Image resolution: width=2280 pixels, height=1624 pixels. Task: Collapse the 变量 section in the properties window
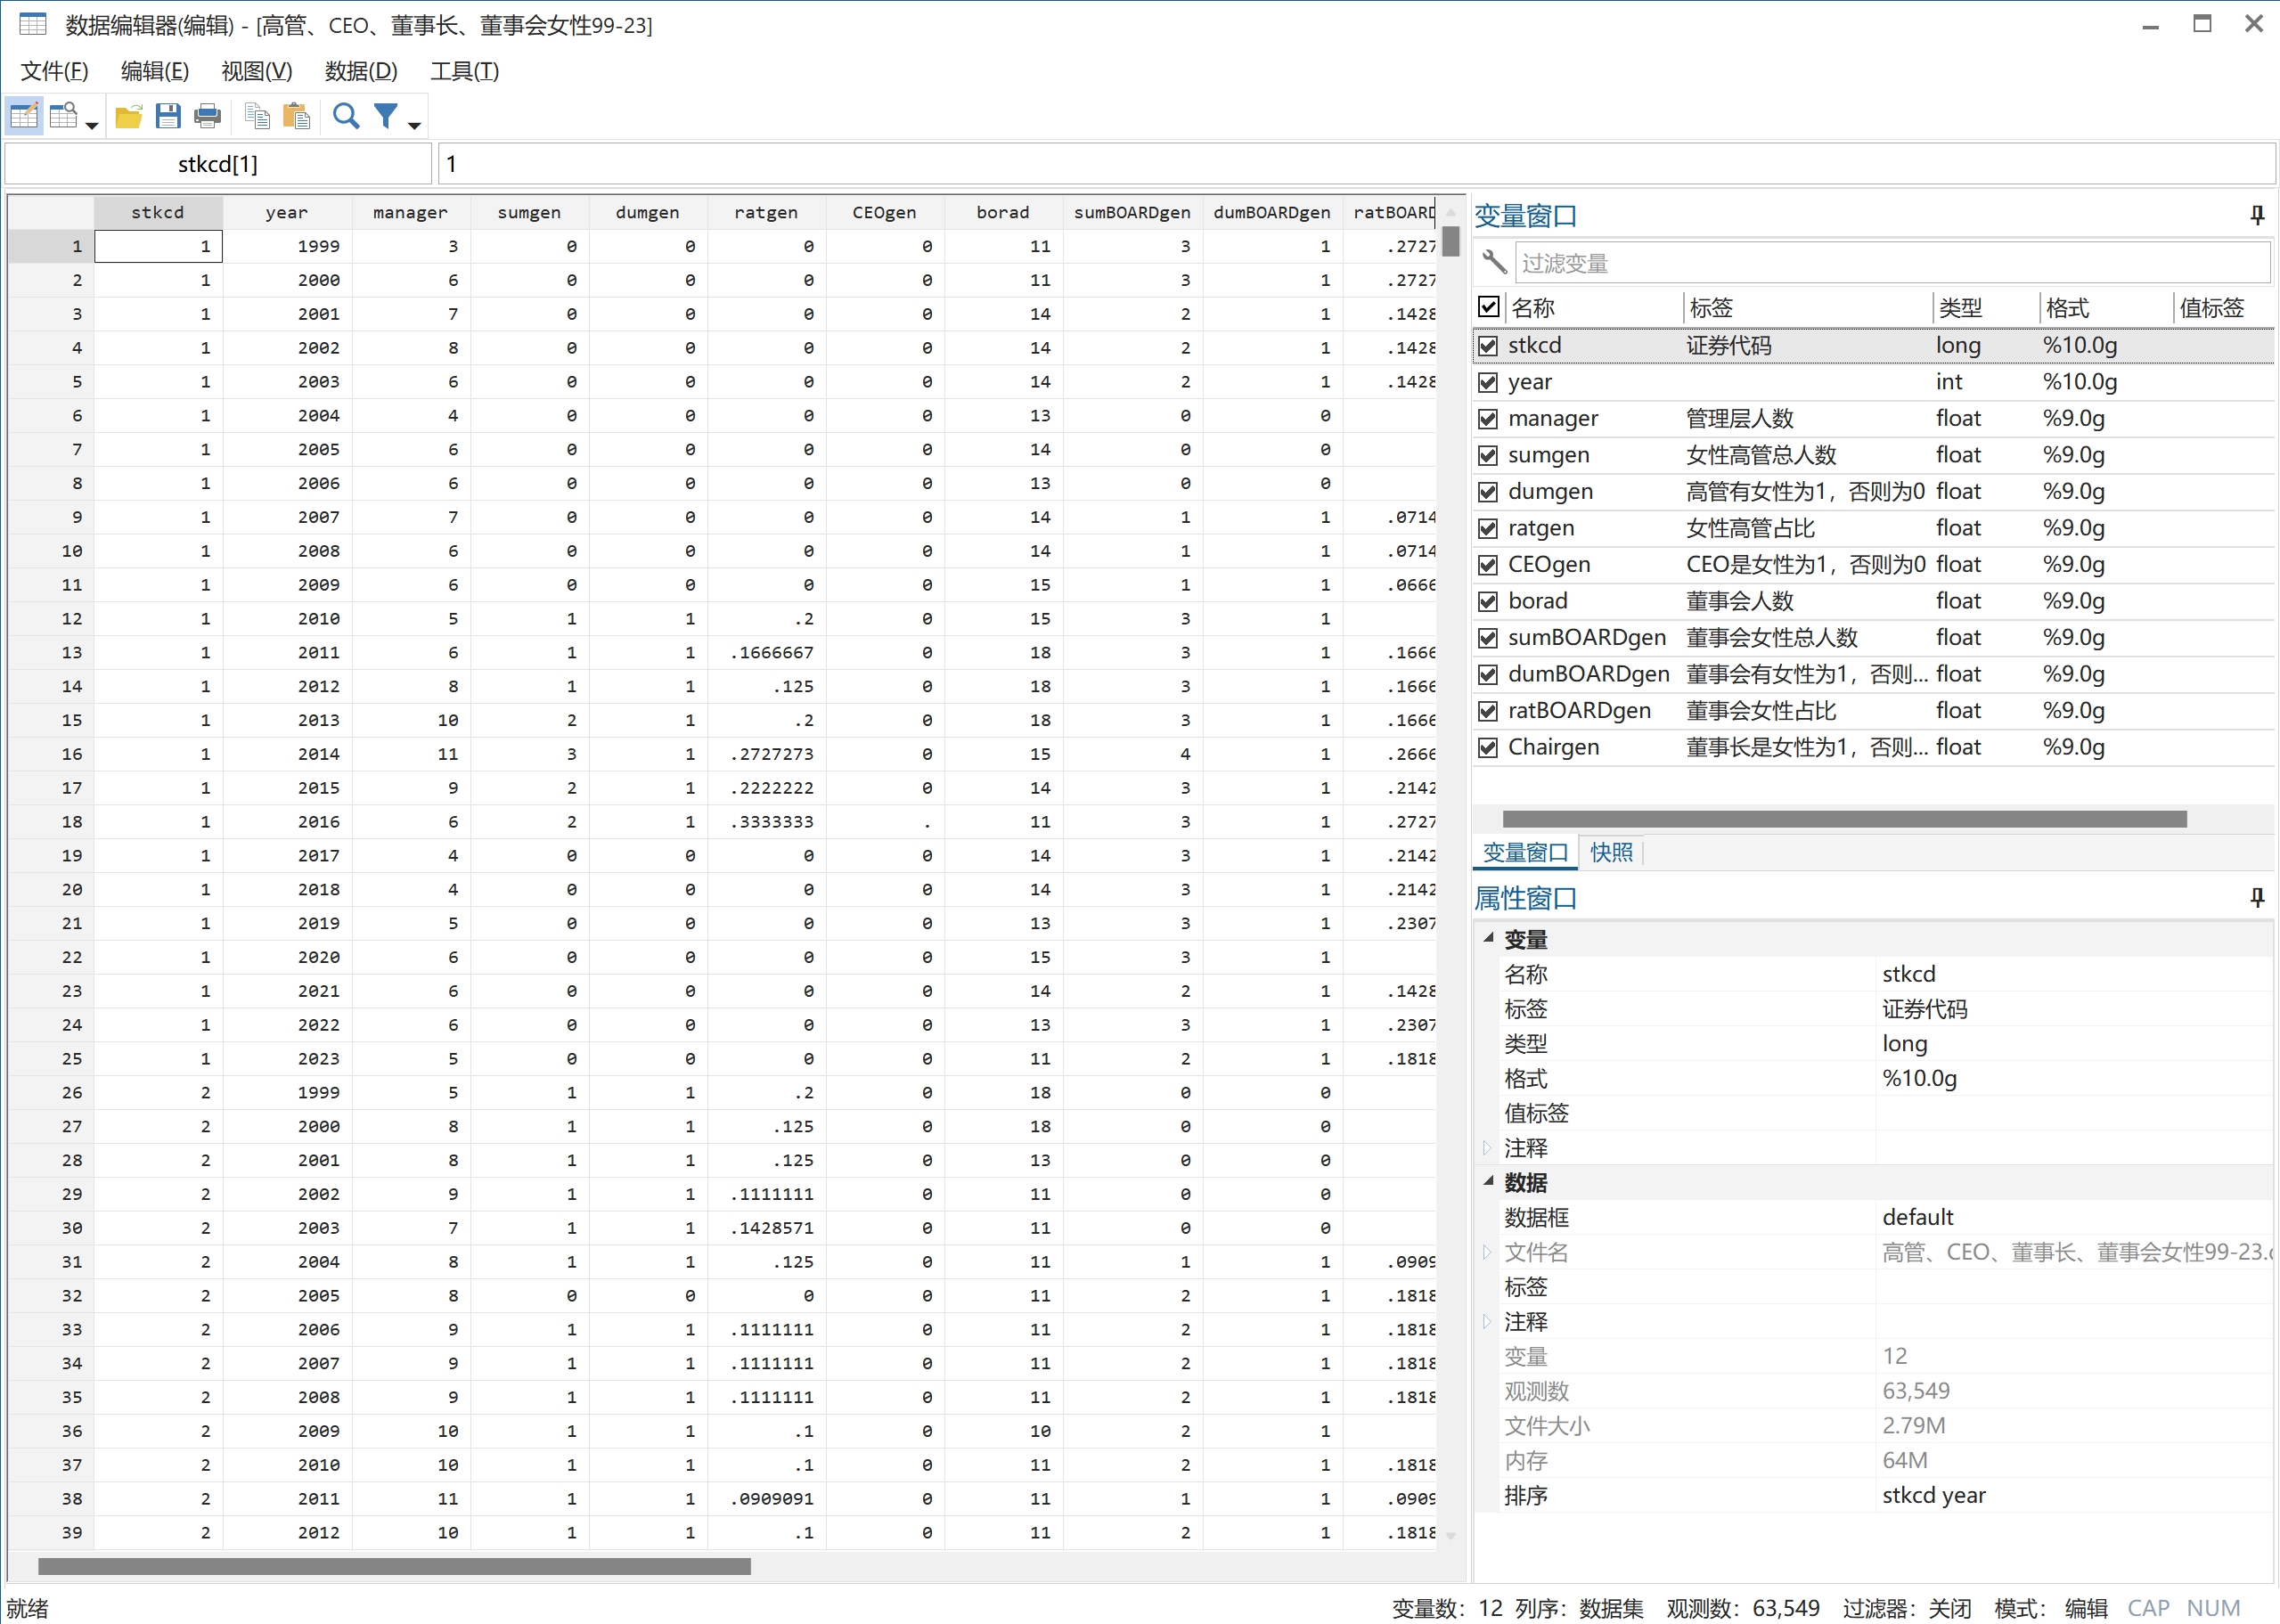click(1488, 938)
